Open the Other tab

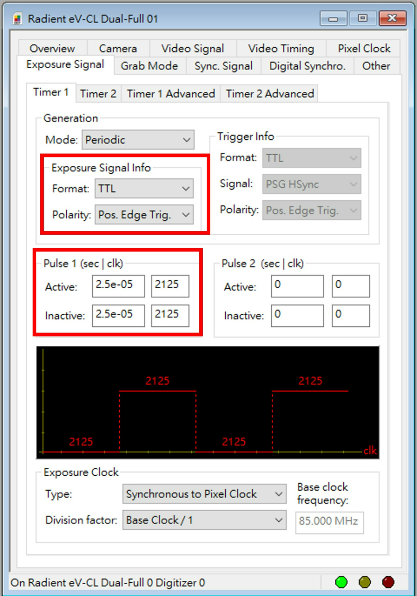pyautogui.click(x=376, y=66)
